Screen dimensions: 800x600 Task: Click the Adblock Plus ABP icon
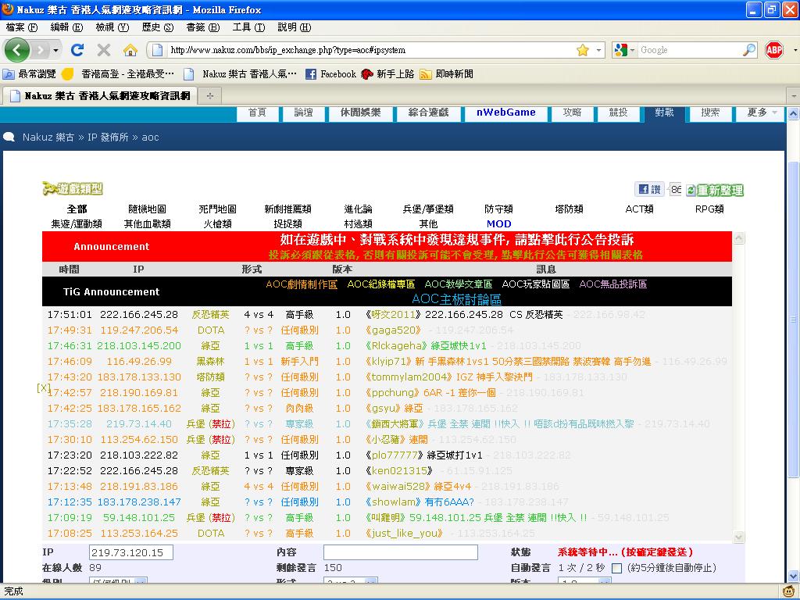point(773,50)
